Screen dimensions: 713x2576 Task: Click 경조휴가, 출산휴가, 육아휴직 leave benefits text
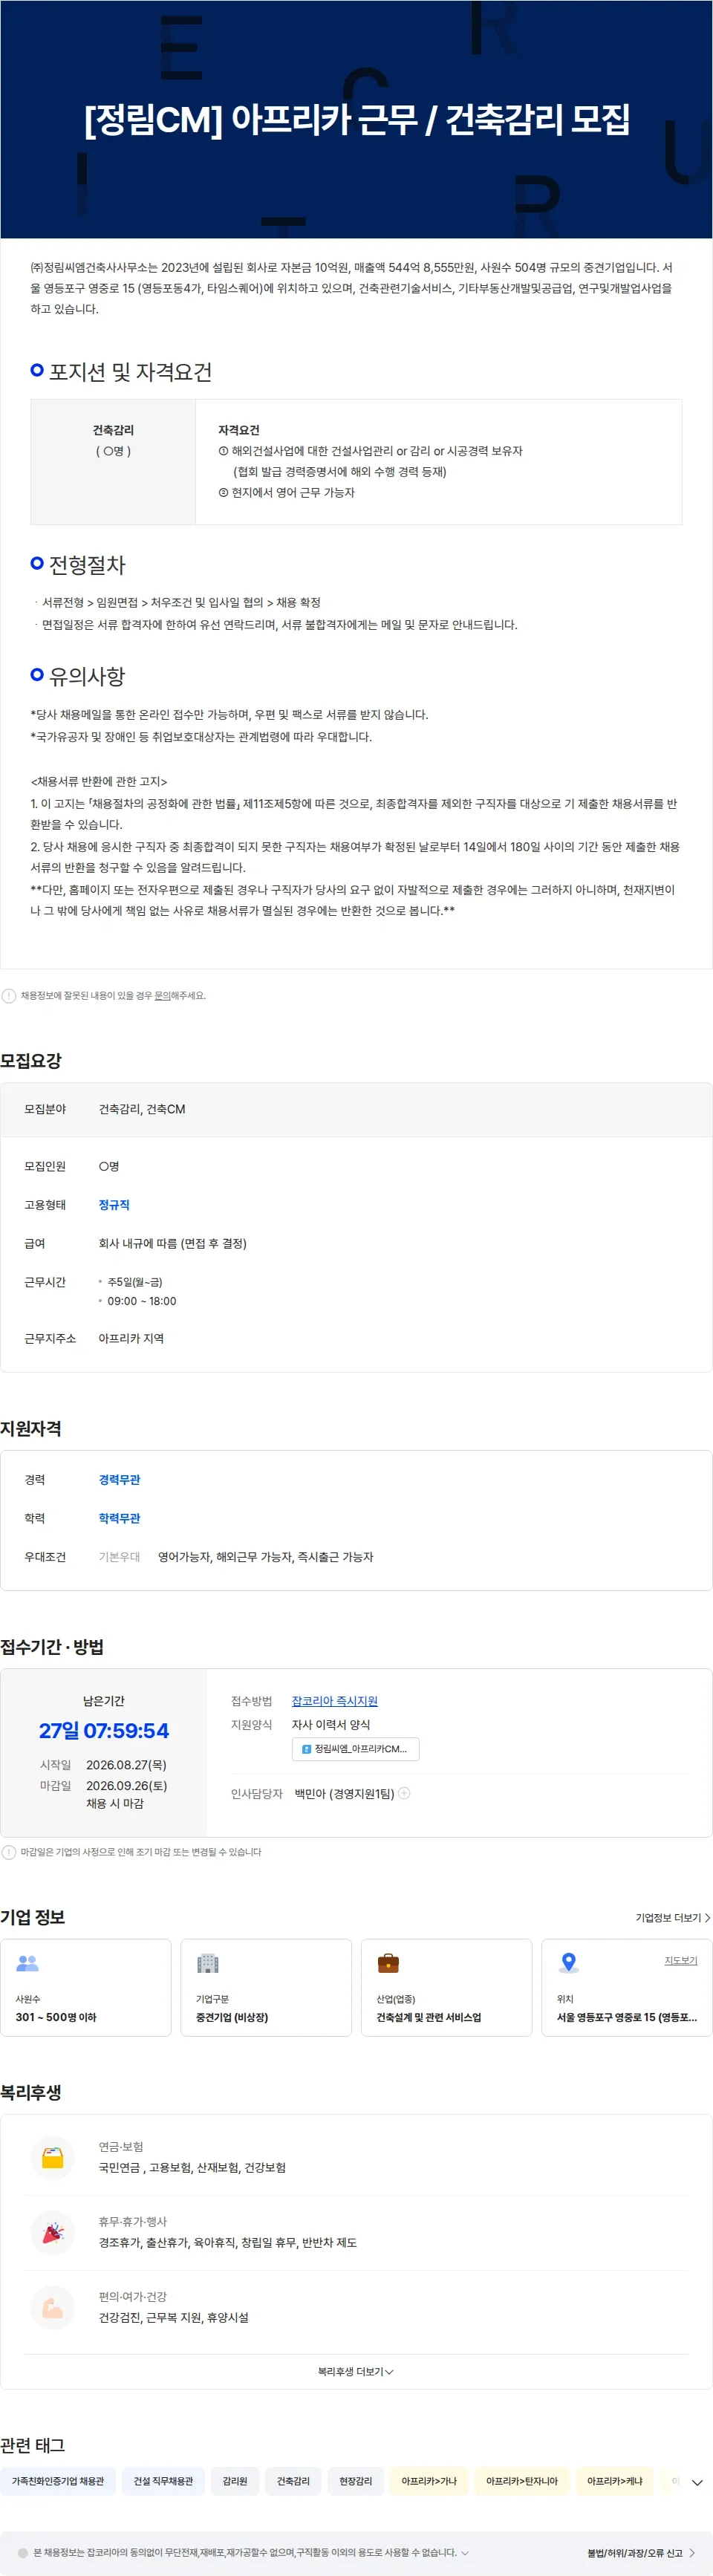point(227,2243)
